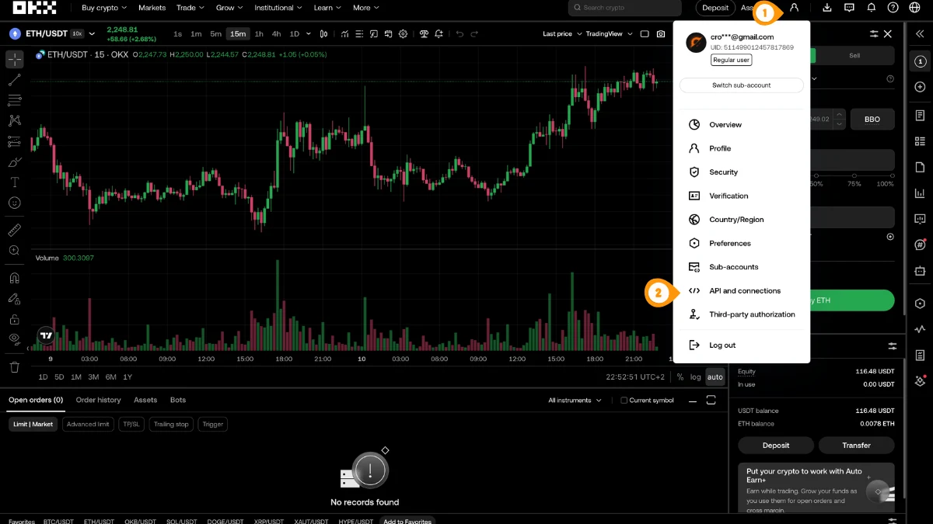933x524 pixels.
Task: Click the undo arrow in chart toolbar
Action: (x=460, y=34)
